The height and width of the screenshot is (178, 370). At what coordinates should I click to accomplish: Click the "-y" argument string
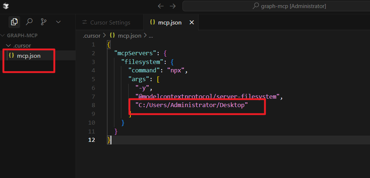pyautogui.click(x=142, y=88)
